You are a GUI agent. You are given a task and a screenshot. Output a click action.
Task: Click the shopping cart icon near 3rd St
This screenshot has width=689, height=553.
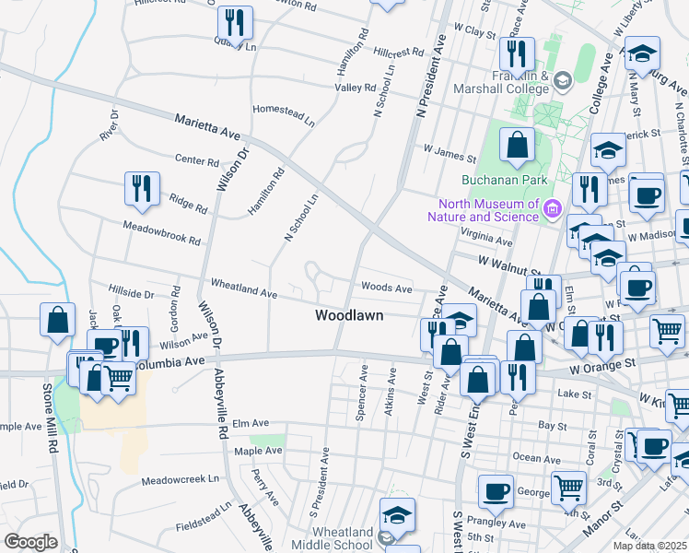click(569, 488)
